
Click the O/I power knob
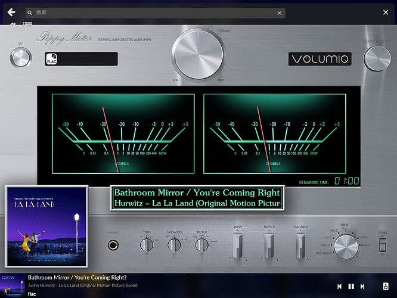tap(21, 58)
